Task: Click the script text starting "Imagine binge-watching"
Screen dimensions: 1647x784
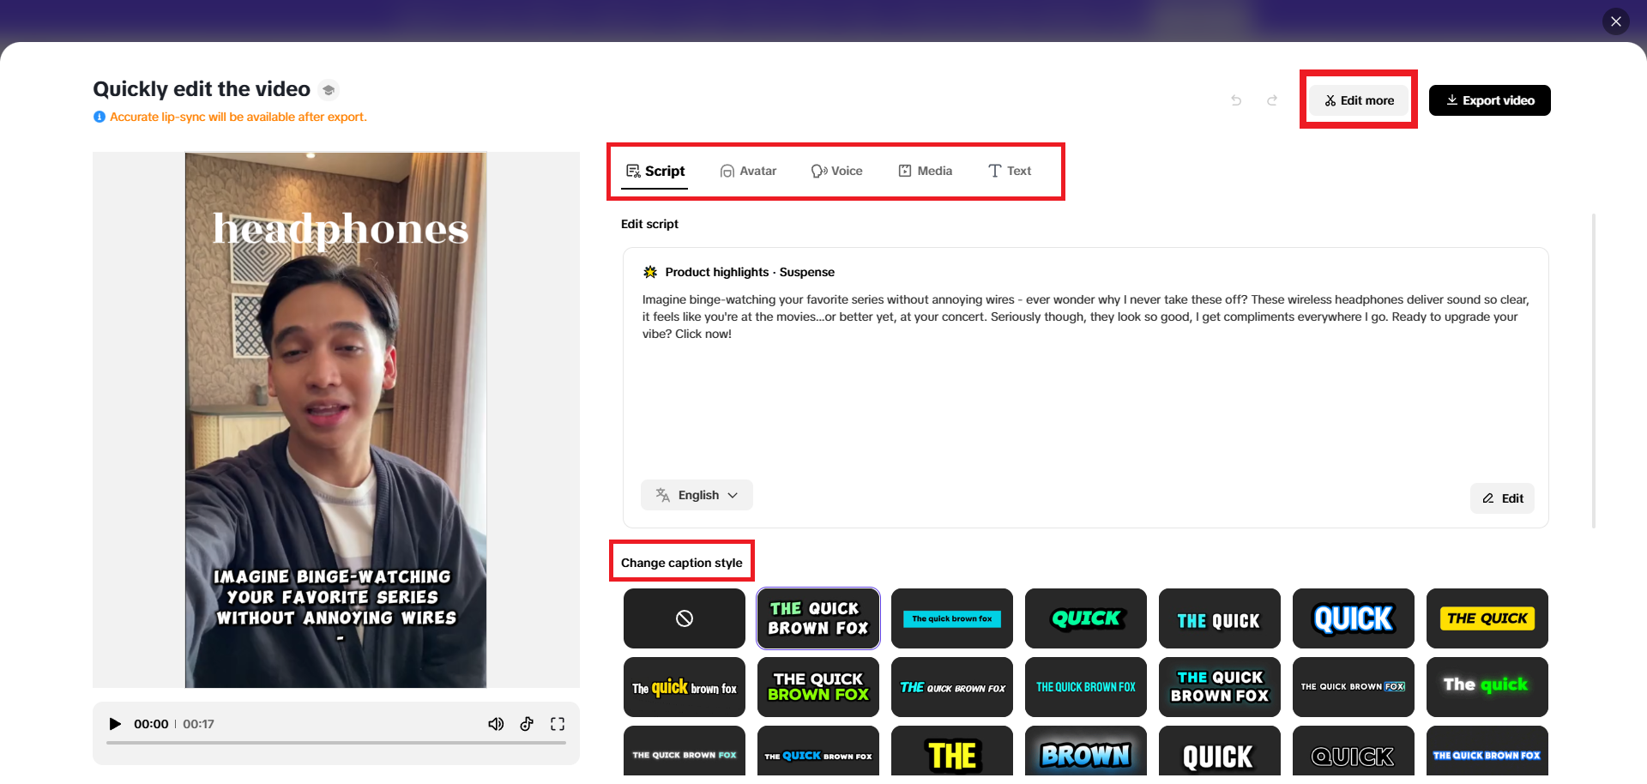Action: pyautogui.click(x=1086, y=317)
